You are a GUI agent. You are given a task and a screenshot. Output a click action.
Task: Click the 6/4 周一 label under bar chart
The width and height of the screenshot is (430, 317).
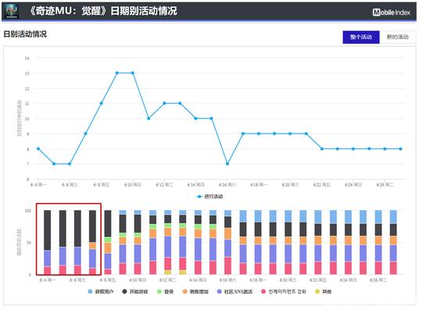pos(48,280)
